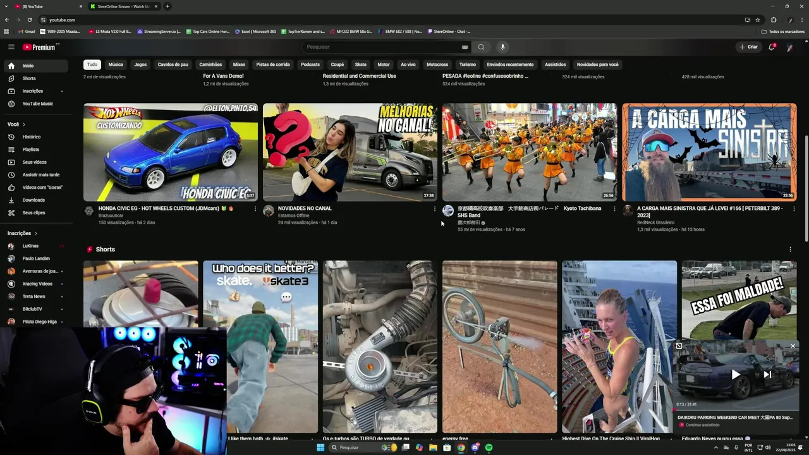Select the Podcasts filter chip
Image resolution: width=809 pixels, height=455 pixels.
(x=310, y=64)
